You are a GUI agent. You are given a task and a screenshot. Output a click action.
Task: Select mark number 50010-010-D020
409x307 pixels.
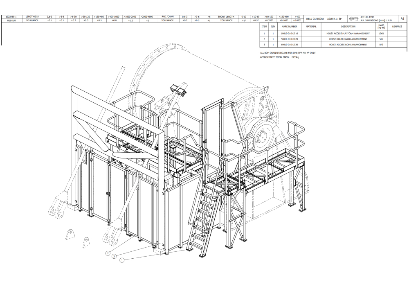pos(289,39)
